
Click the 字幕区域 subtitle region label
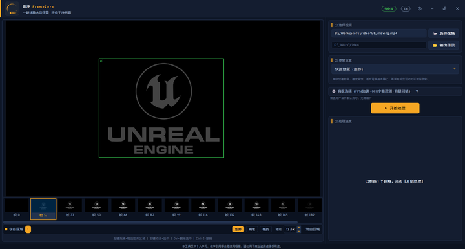click(16, 229)
